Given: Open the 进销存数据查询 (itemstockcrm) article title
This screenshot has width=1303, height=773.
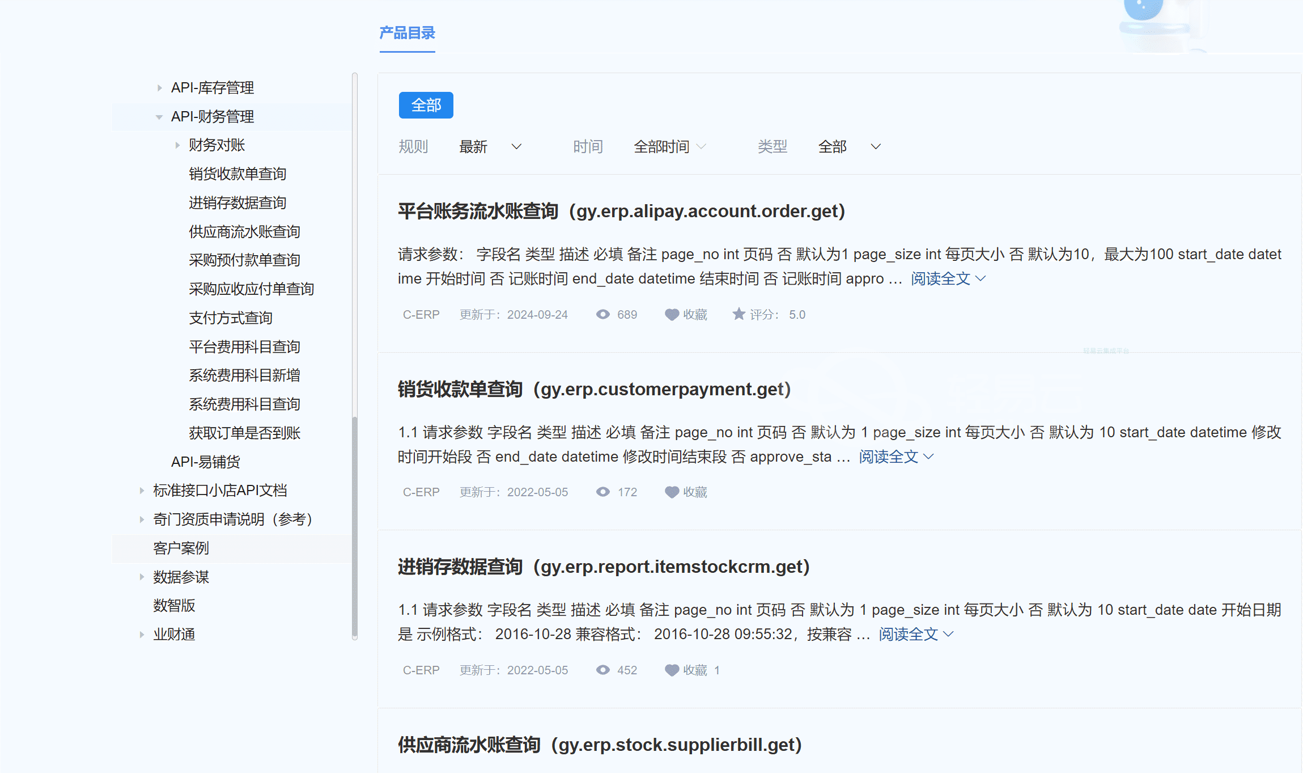Looking at the screenshot, I should pyautogui.click(x=604, y=567).
